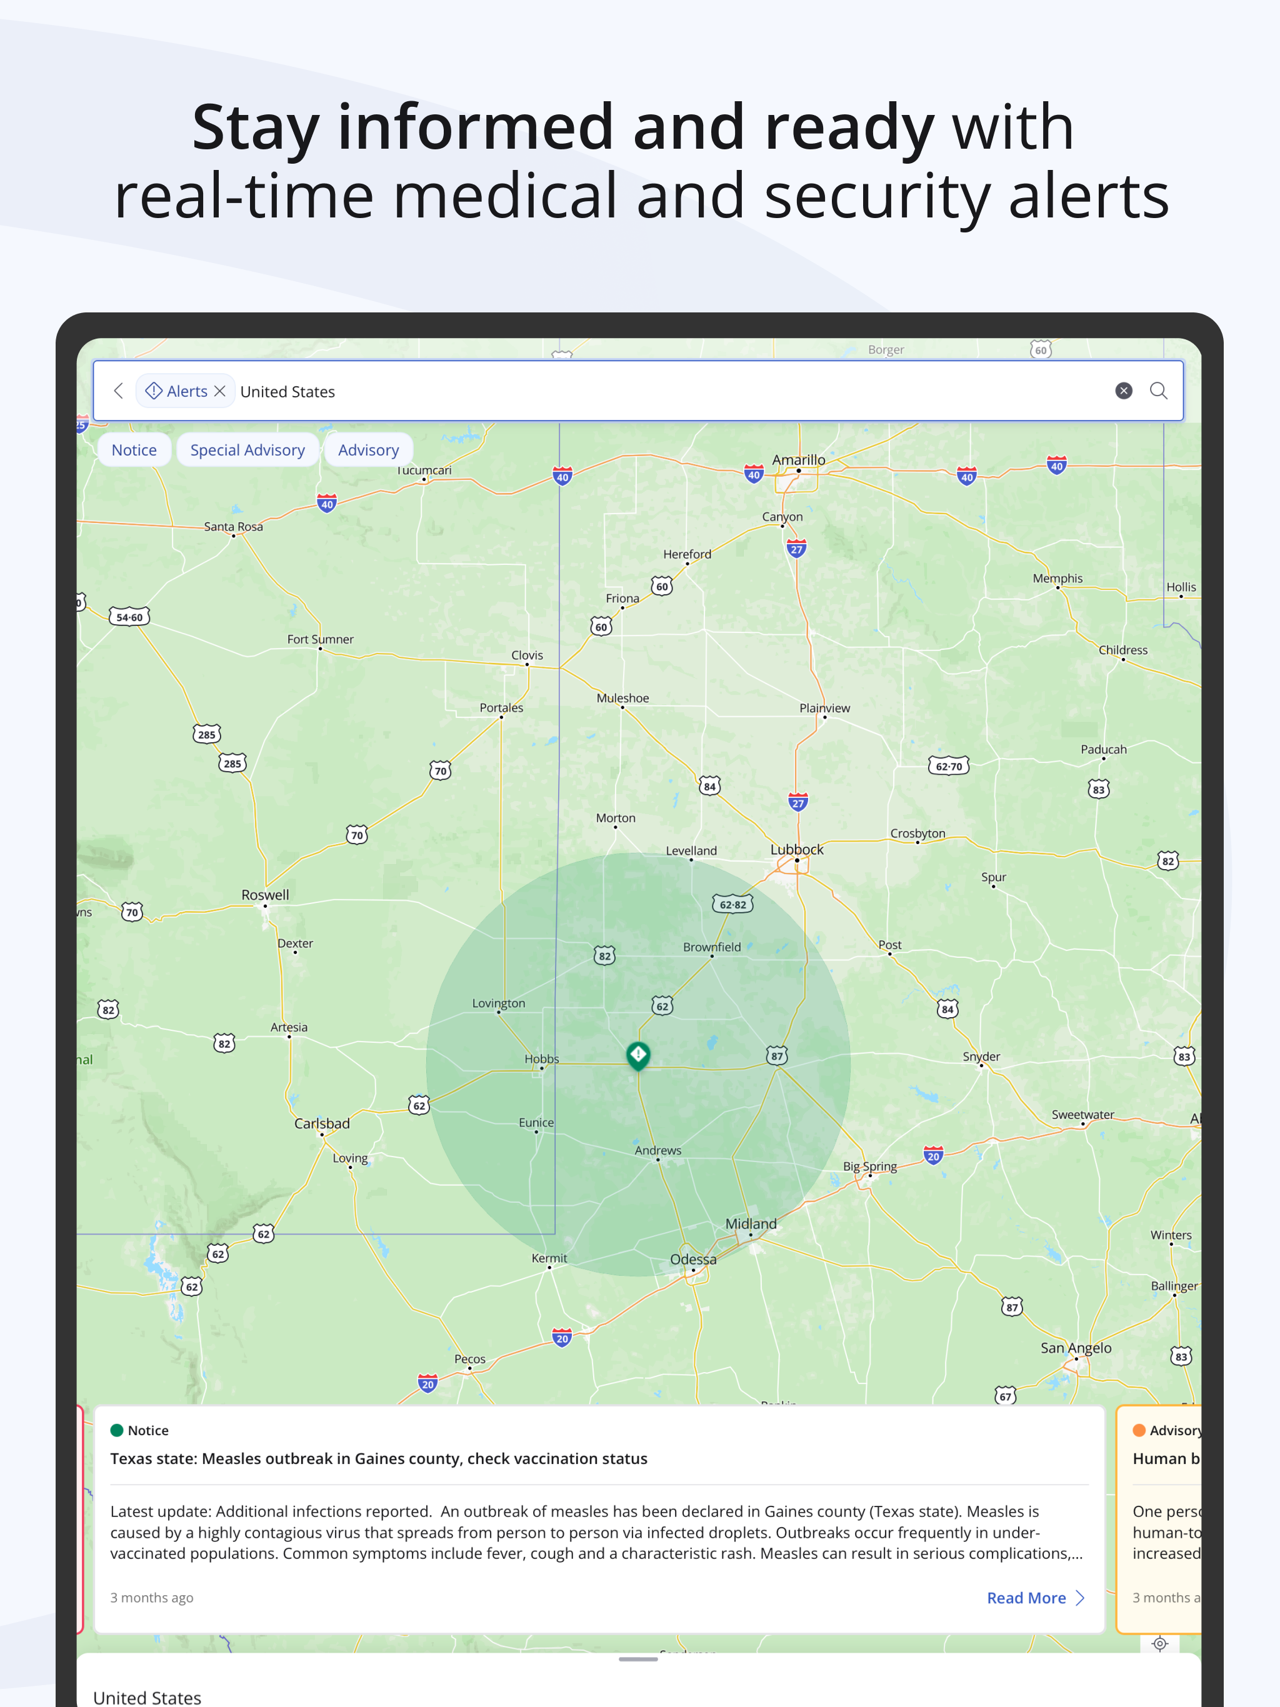Select Lubbock city label on map
1280x1707 pixels.
click(x=797, y=849)
